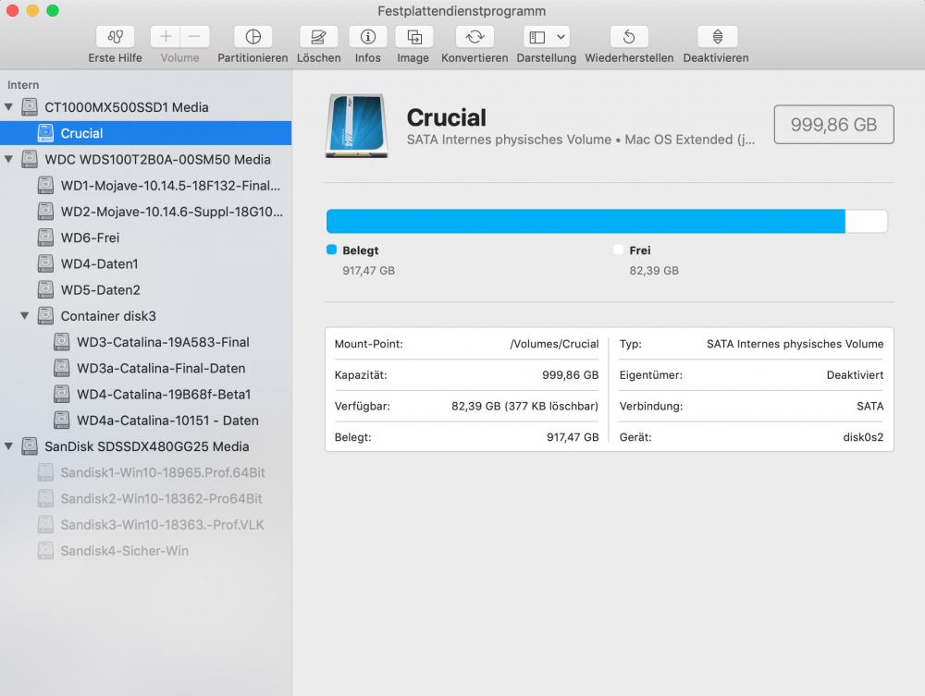This screenshot has width=925, height=696.
Task: Click the Mount-Point value /Volumes/Crucial
Action: click(554, 344)
